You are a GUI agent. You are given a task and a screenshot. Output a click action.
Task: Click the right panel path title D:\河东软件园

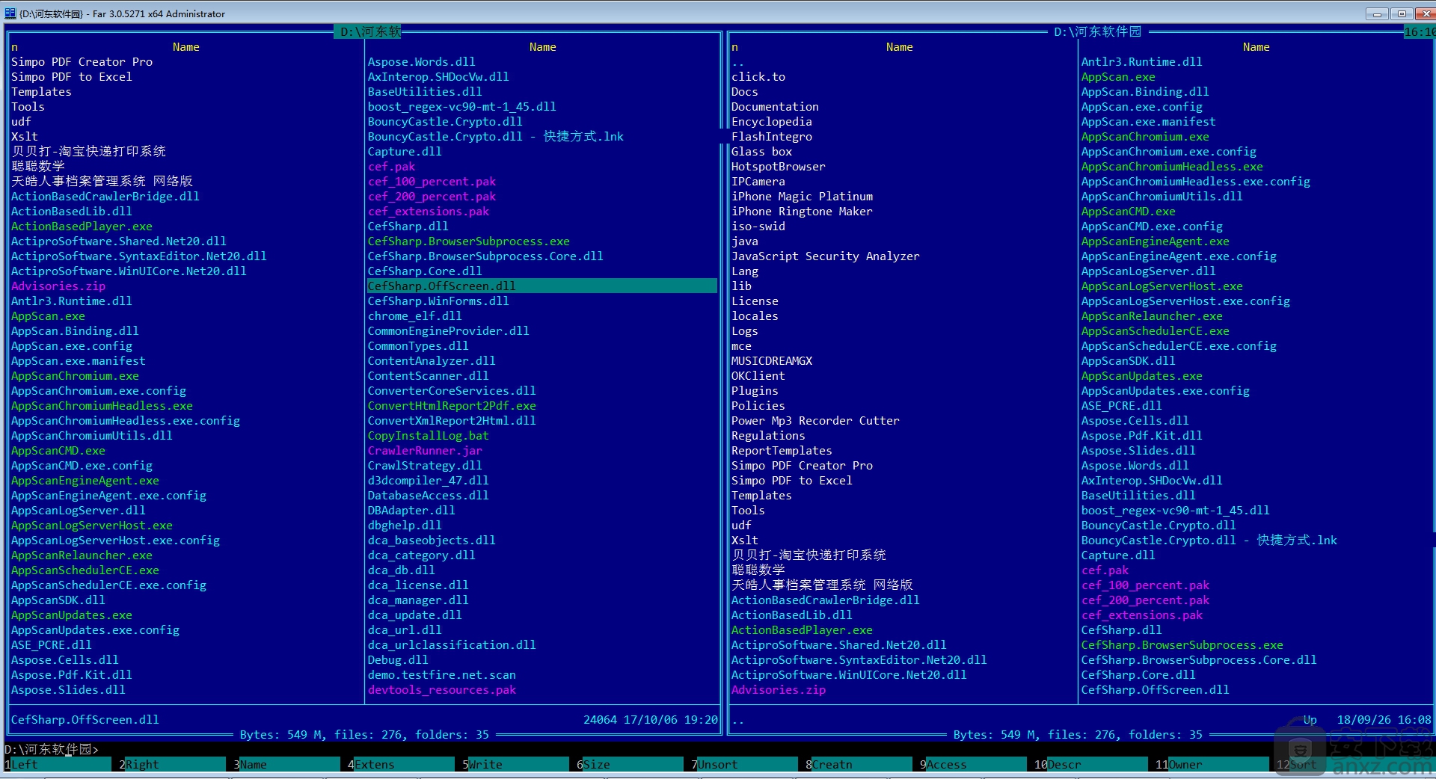(1097, 31)
